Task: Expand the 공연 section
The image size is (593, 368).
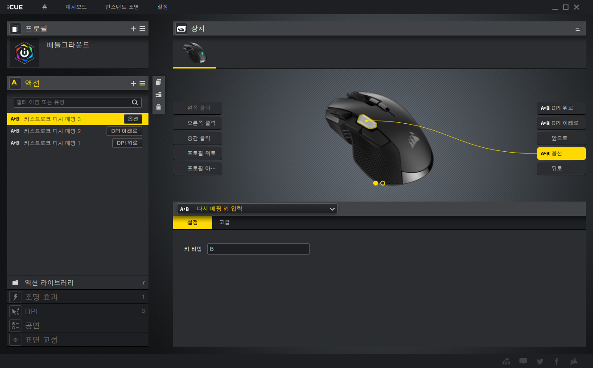Action: pyautogui.click(x=78, y=325)
